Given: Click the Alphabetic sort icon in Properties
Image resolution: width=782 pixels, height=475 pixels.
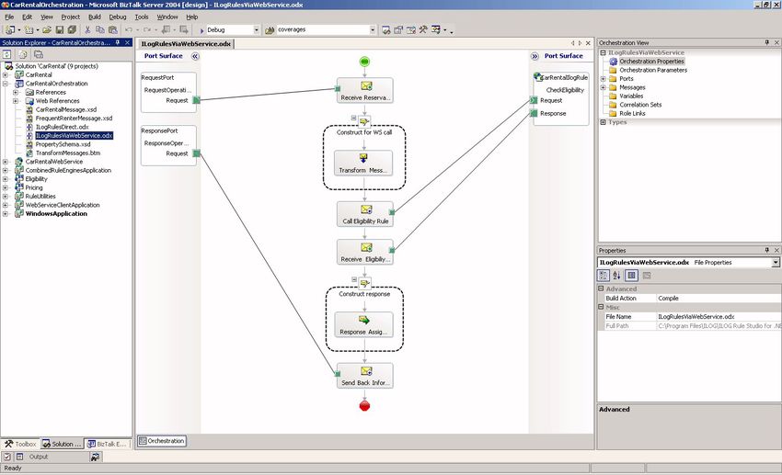Looking at the screenshot, I should 617,276.
